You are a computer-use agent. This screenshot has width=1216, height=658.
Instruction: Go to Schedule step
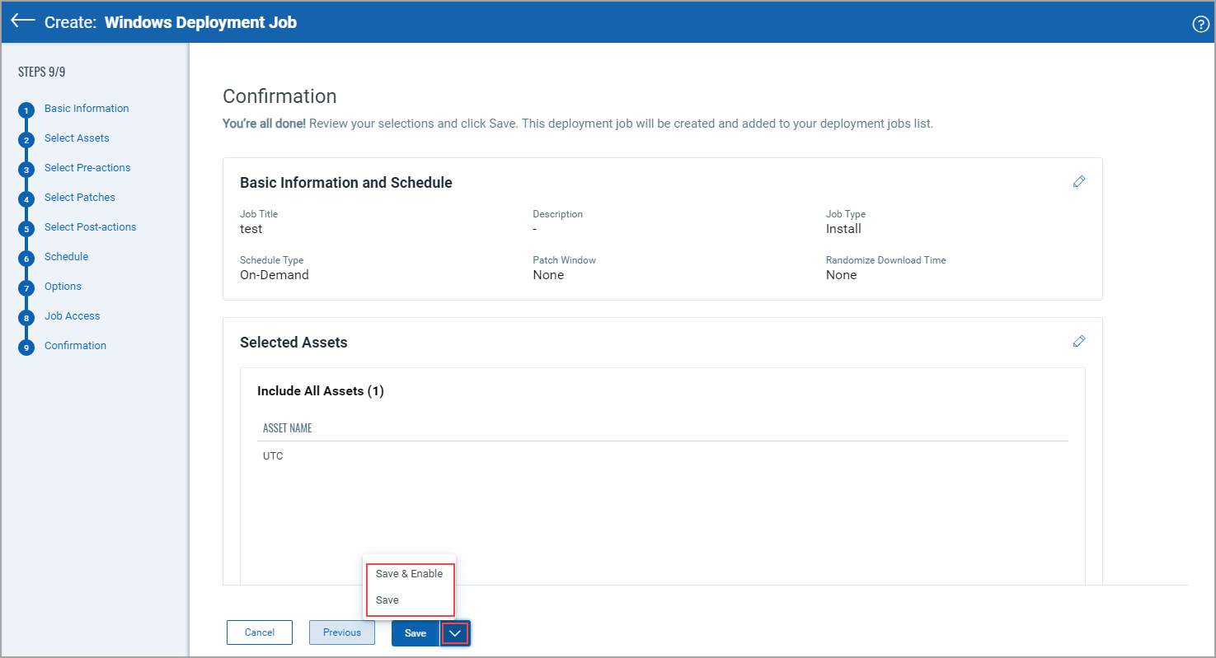(x=66, y=257)
